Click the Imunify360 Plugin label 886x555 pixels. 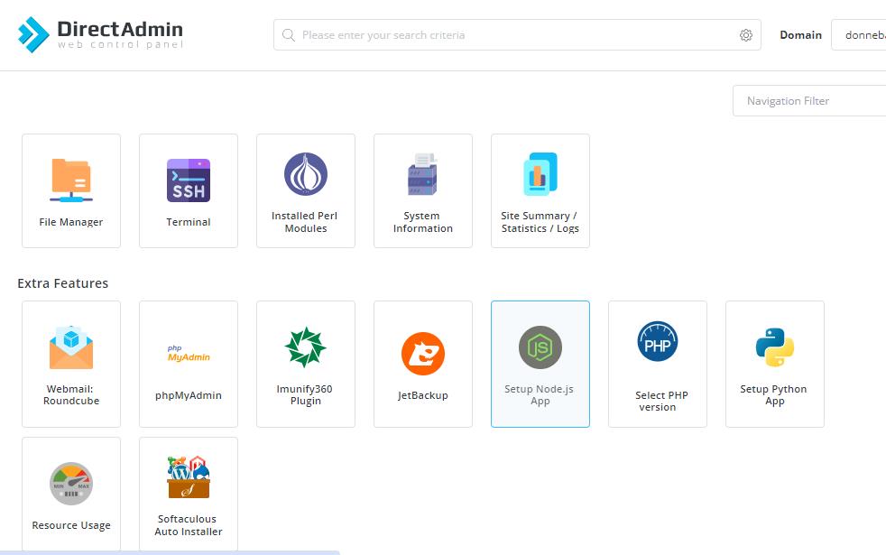pos(305,394)
